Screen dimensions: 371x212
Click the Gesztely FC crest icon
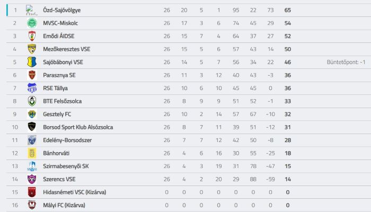pyautogui.click(x=32, y=114)
